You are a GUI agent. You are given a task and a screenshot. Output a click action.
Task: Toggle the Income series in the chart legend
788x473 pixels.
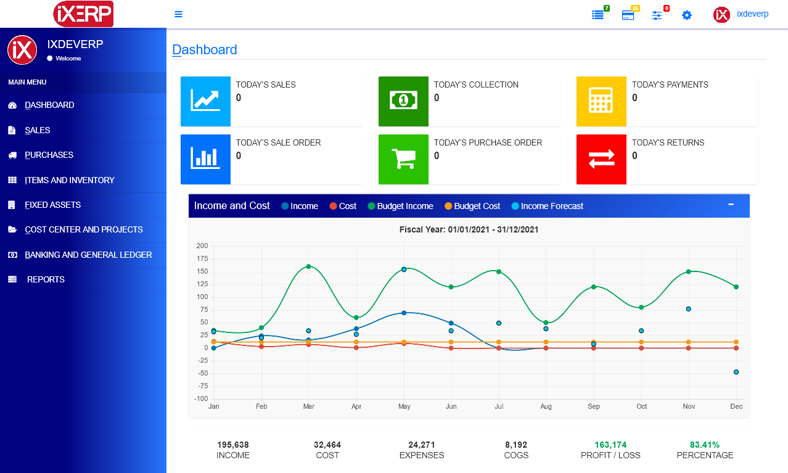(x=300, y=205)
